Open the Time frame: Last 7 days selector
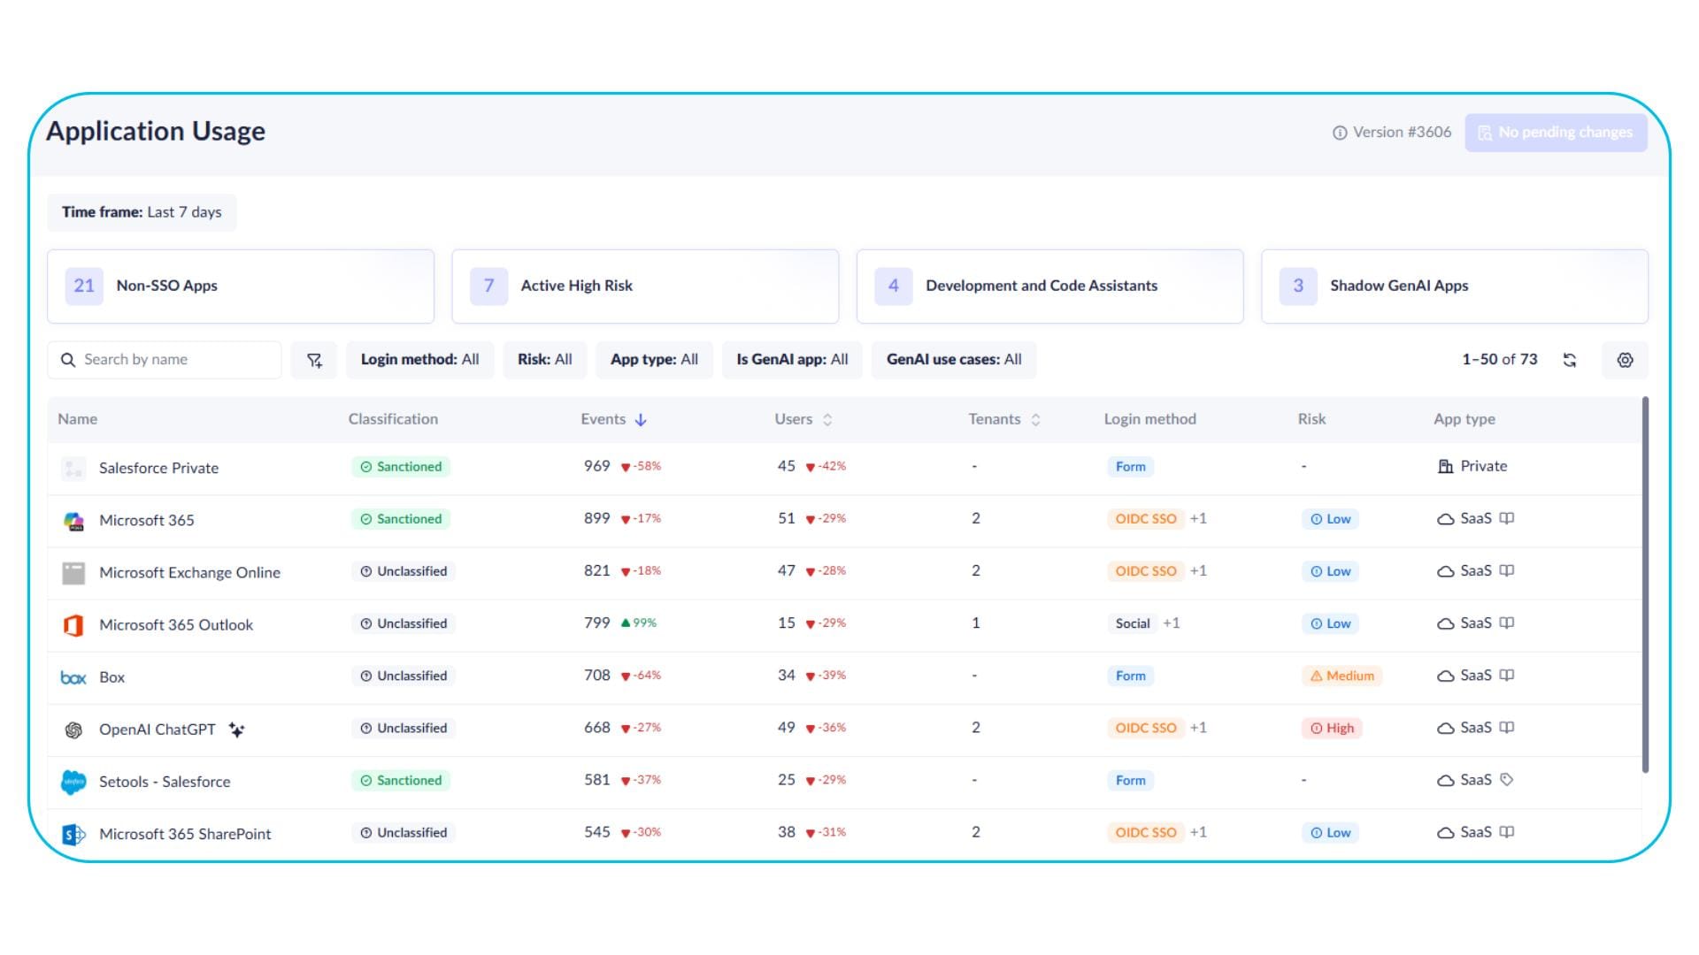Screen dimensions: 1699x955 click(142, 212)
